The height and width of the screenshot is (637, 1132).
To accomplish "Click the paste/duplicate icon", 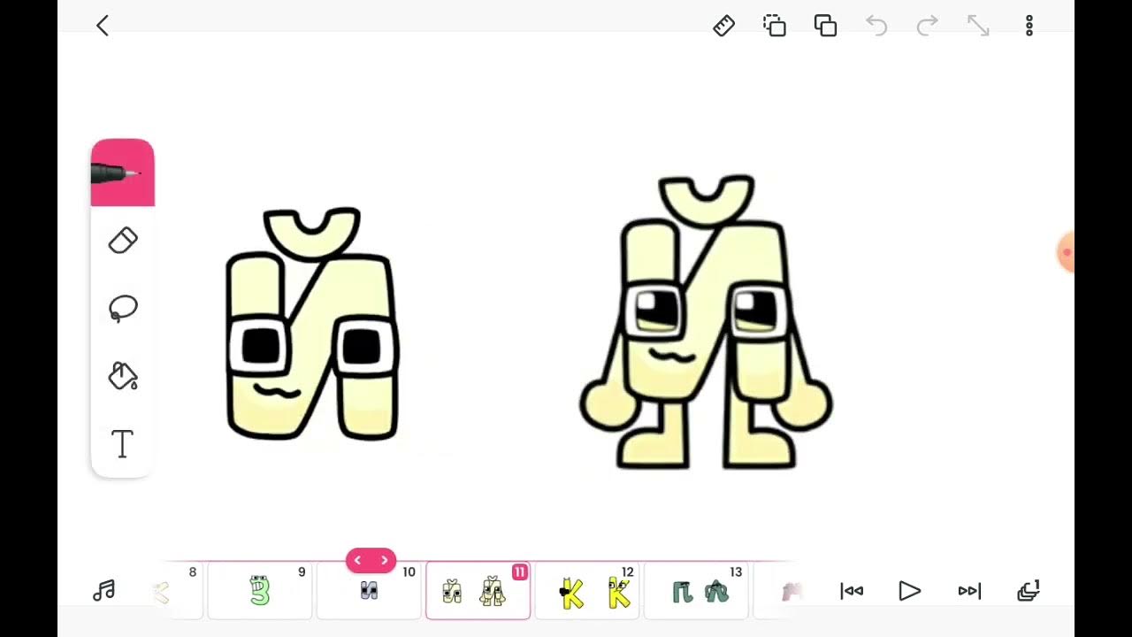I will click(826, 26).
